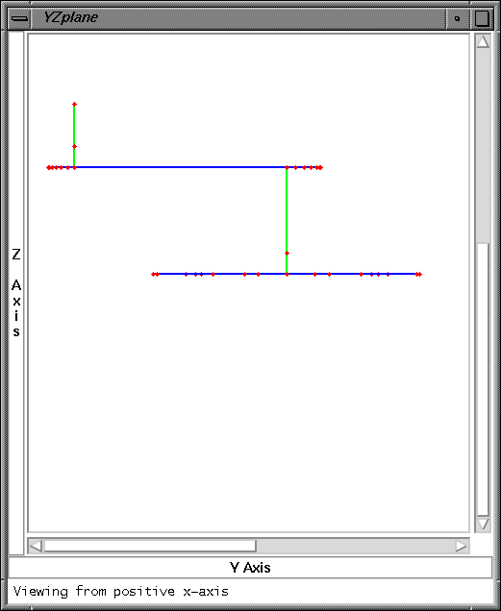Click the vertical scrollbar down arrow
The height and width of the screenshot is (611, 501).
coord(483,524)
